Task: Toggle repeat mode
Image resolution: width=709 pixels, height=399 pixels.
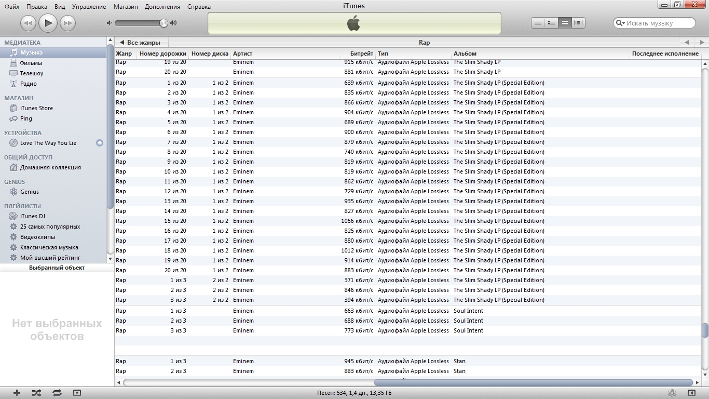Action: click(57, 393)
